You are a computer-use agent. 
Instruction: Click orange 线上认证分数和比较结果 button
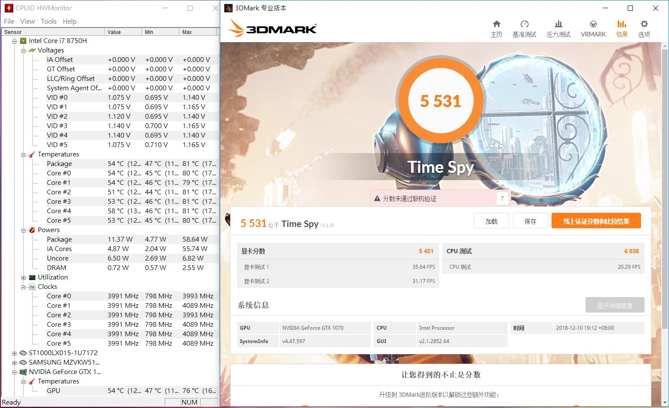(596, 221)
